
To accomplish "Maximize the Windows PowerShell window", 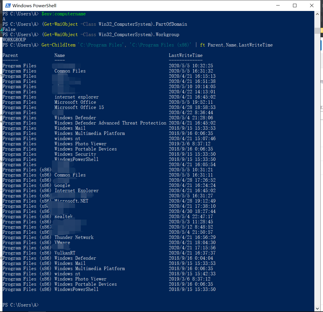I will pos(295,5).
